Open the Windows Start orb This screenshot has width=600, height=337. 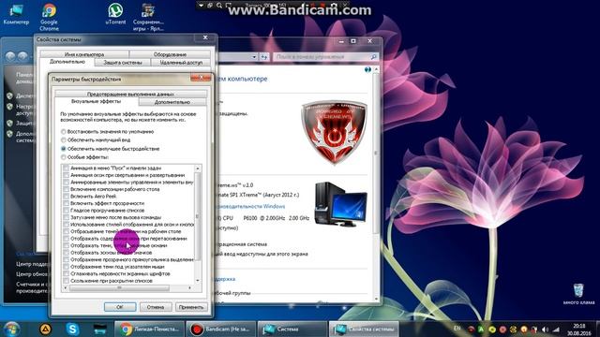[x=11, y=329]
